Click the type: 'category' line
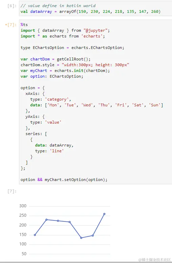Viewport: 172px width, 263px height. pyautogui.click(x=51, y=99)
